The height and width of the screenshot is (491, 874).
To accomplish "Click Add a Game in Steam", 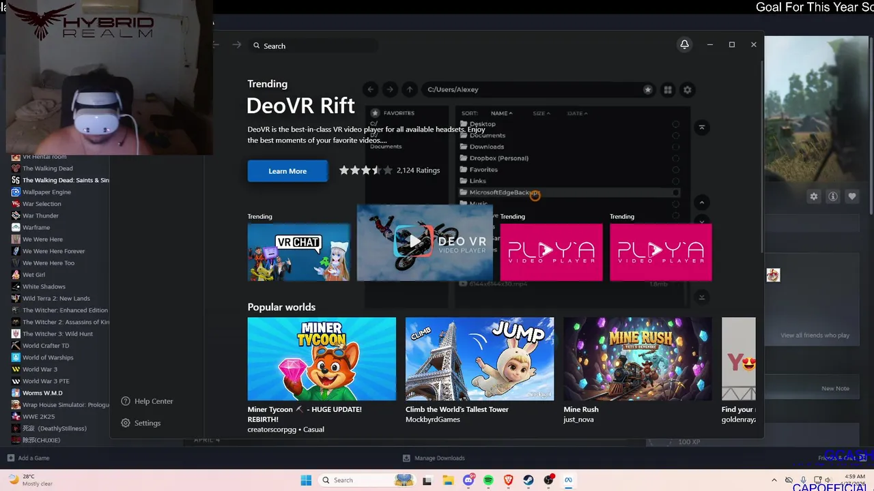I will 28,458.
